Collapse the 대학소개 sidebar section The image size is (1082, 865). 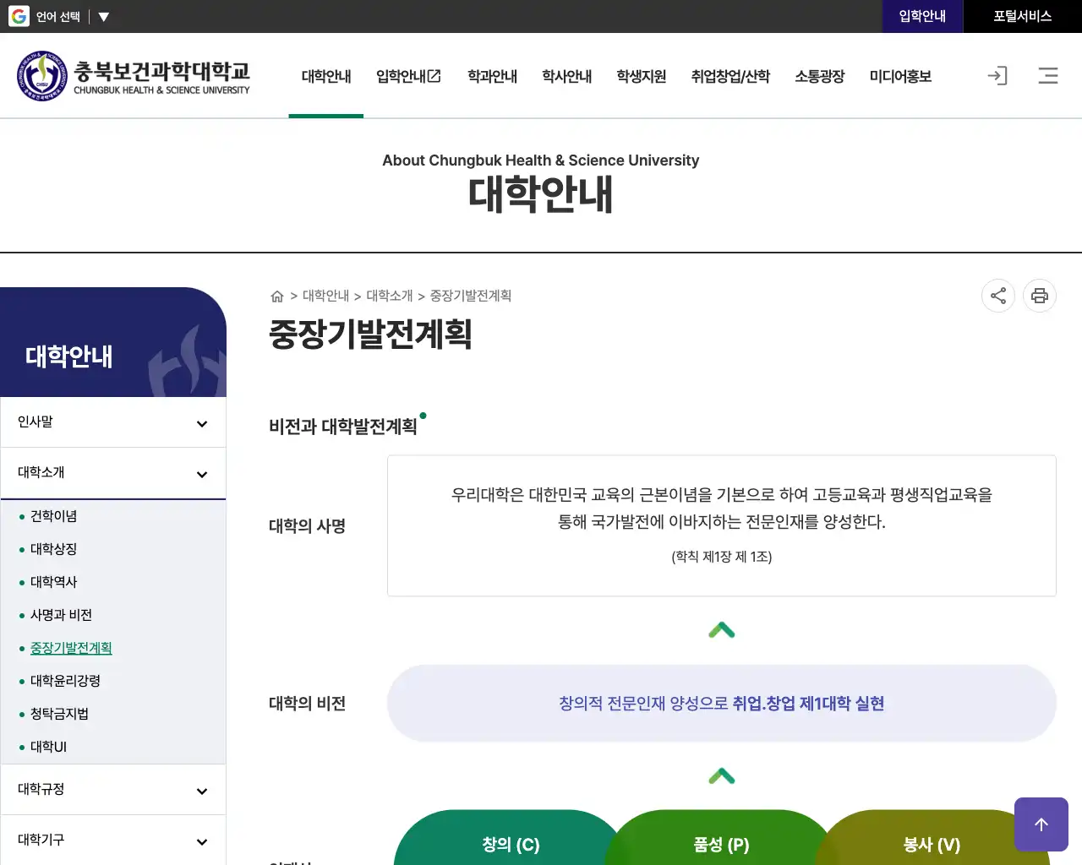pos(113,473)
